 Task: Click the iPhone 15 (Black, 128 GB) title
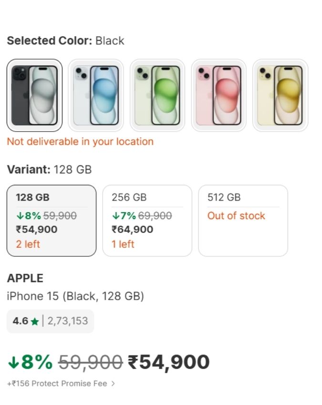[x=75, y=296]
